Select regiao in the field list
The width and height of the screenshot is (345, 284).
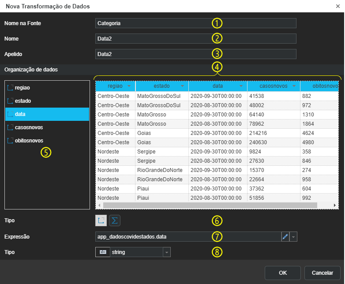[x=47, y=88]
